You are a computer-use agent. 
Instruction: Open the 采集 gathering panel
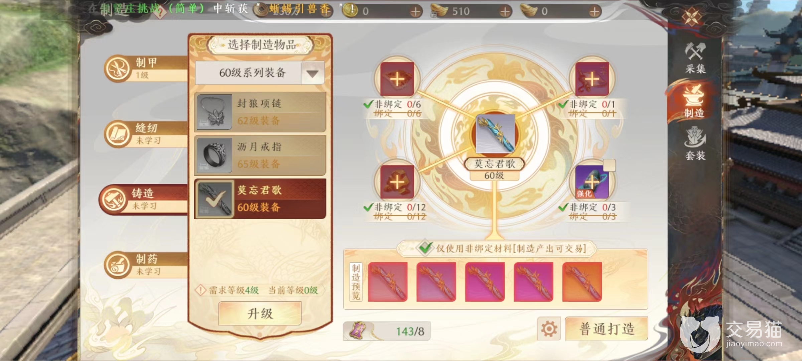695,58
